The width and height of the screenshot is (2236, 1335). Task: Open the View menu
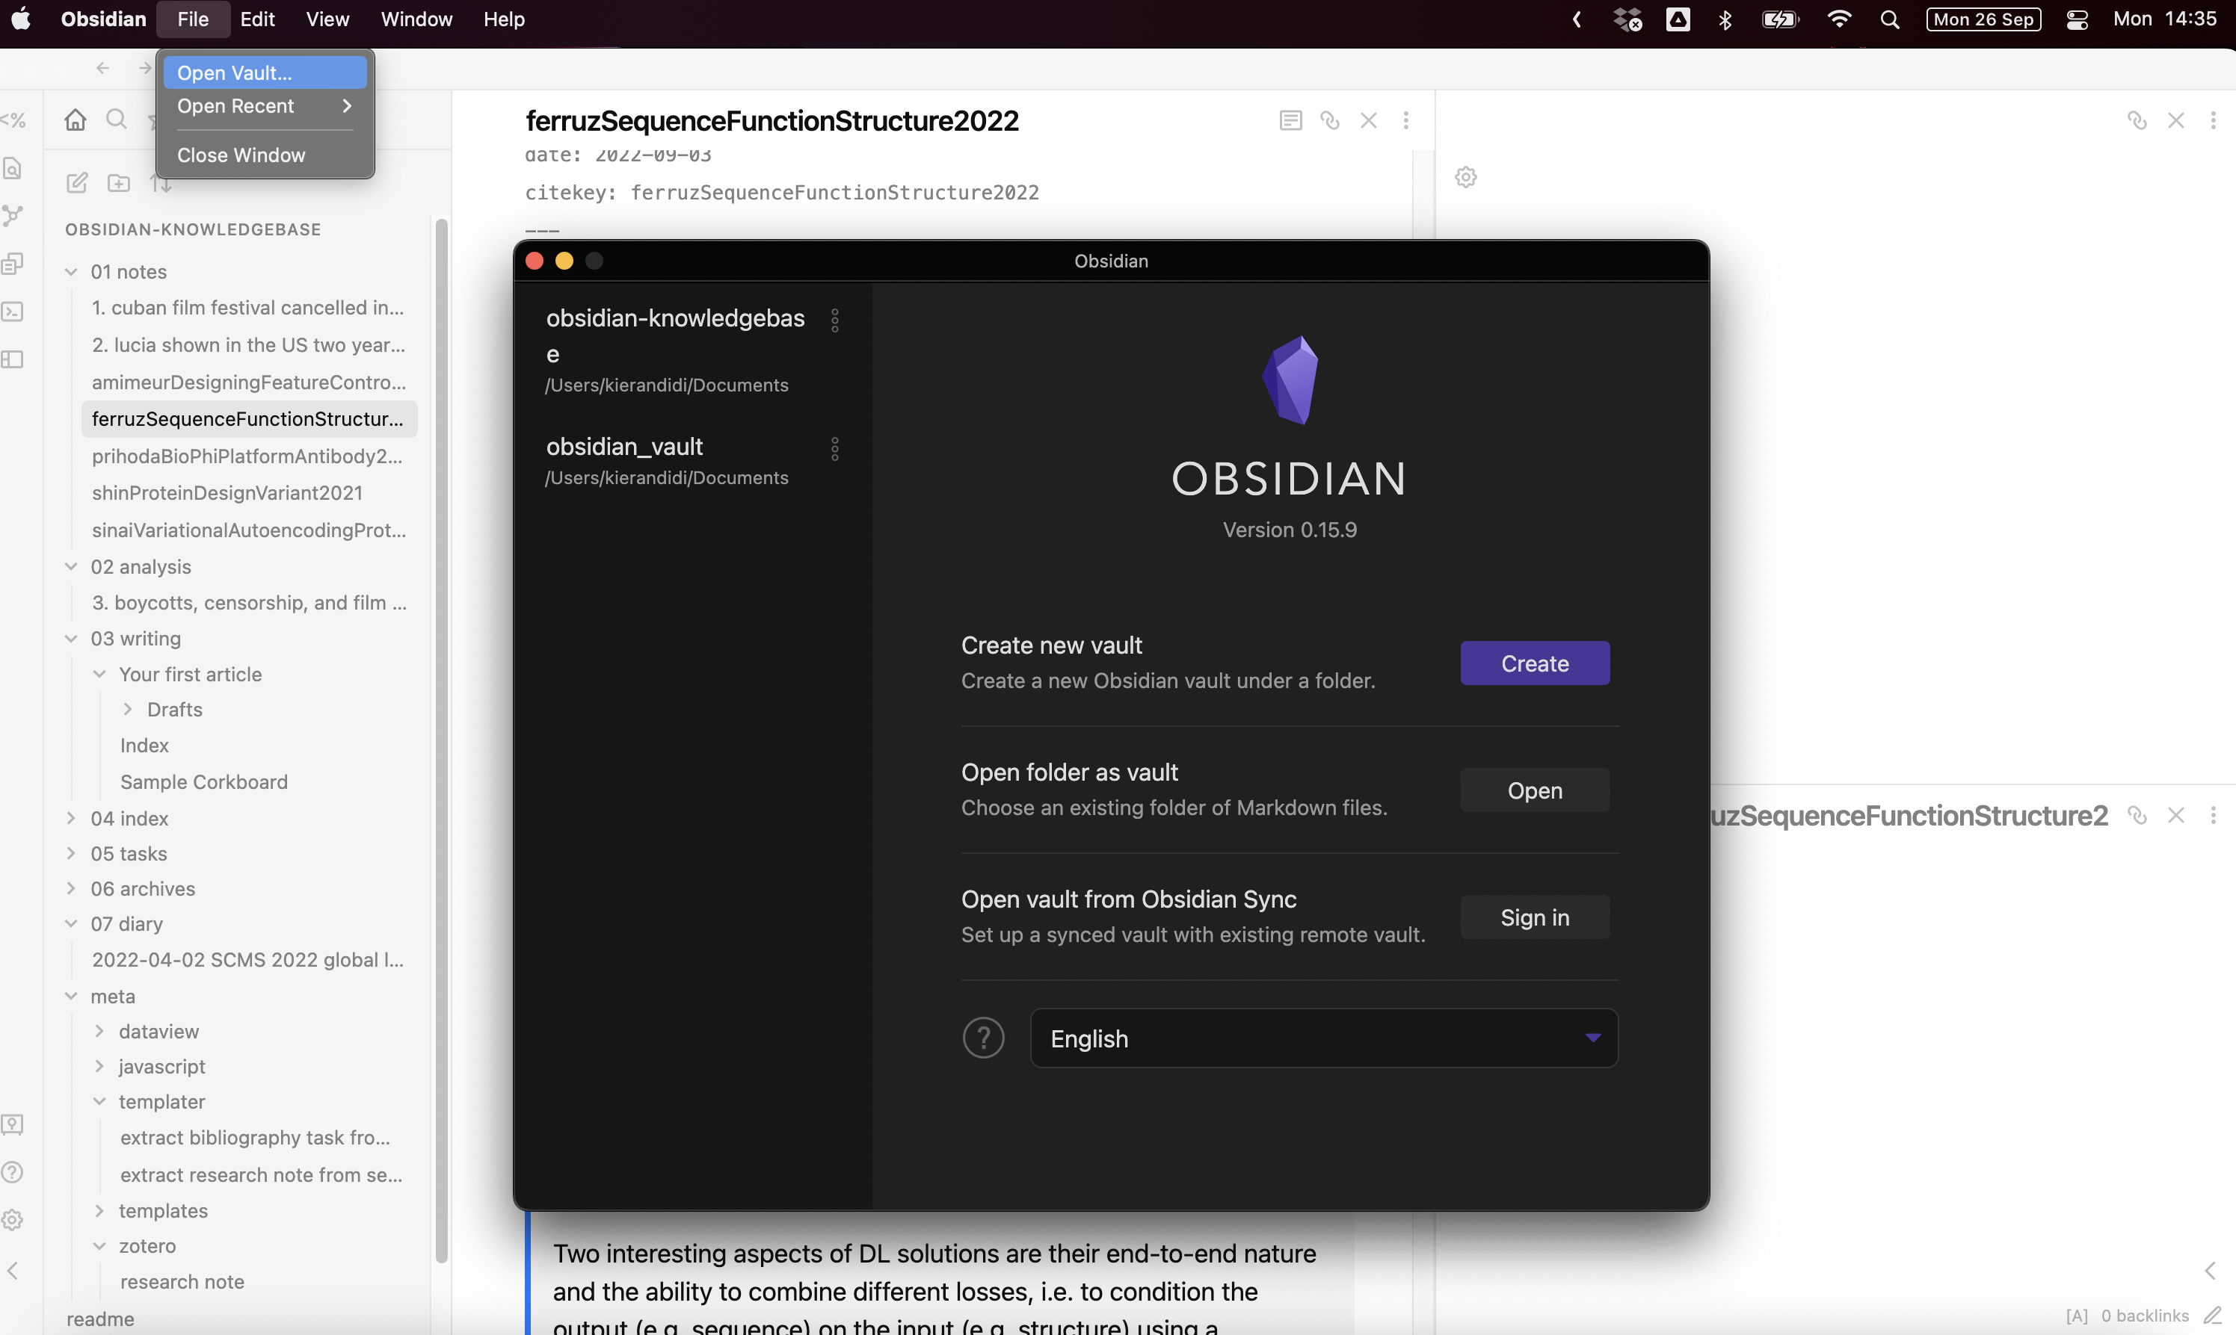click(327, 19)
